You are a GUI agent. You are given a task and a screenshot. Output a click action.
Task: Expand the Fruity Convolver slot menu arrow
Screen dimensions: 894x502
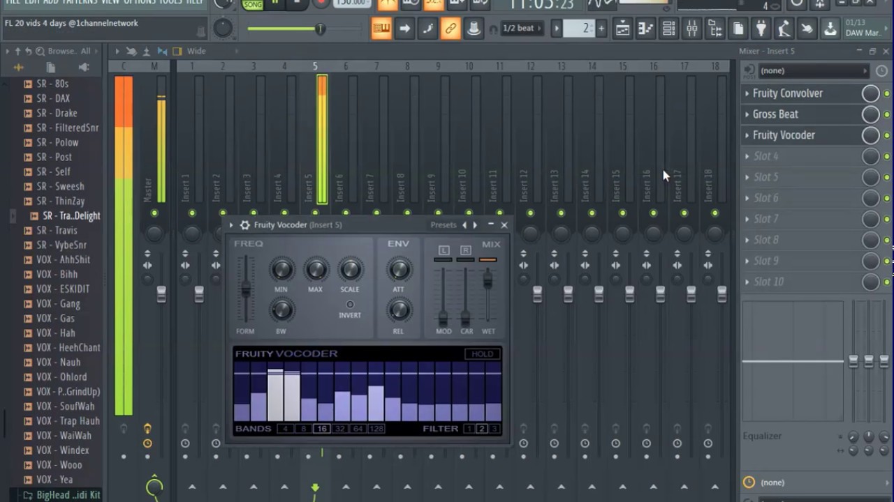[x=747, y=93]
